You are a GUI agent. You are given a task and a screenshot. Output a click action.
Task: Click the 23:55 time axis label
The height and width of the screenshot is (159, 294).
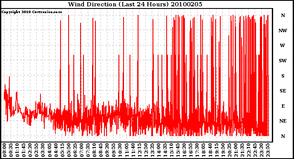[268, 151]
